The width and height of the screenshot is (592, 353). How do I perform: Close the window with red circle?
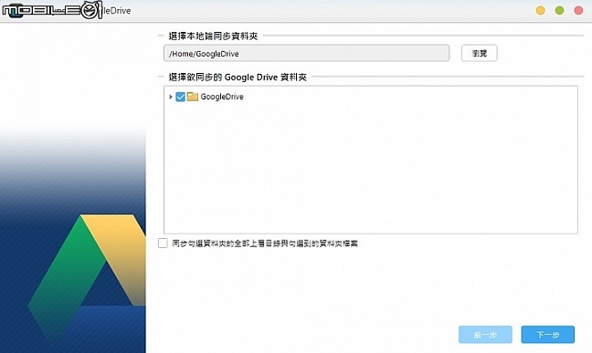point(578,10)
